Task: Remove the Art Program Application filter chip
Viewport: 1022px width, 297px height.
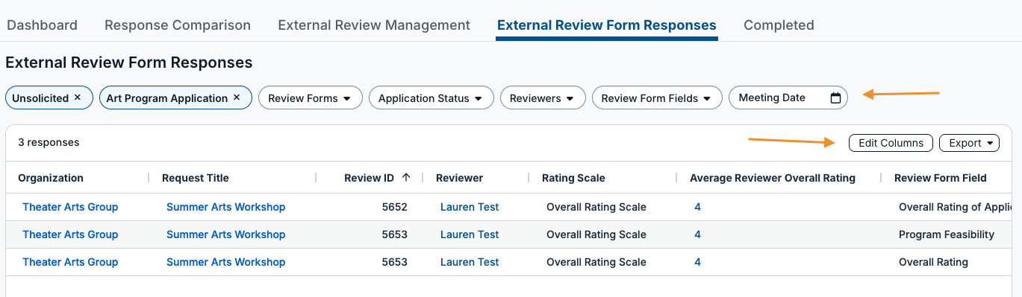Action: coord(237,98)
